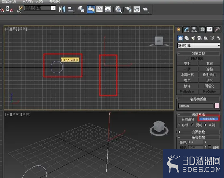
Task: Click the 路径 value field showing 0.0
Action: (x=195, y=142)
